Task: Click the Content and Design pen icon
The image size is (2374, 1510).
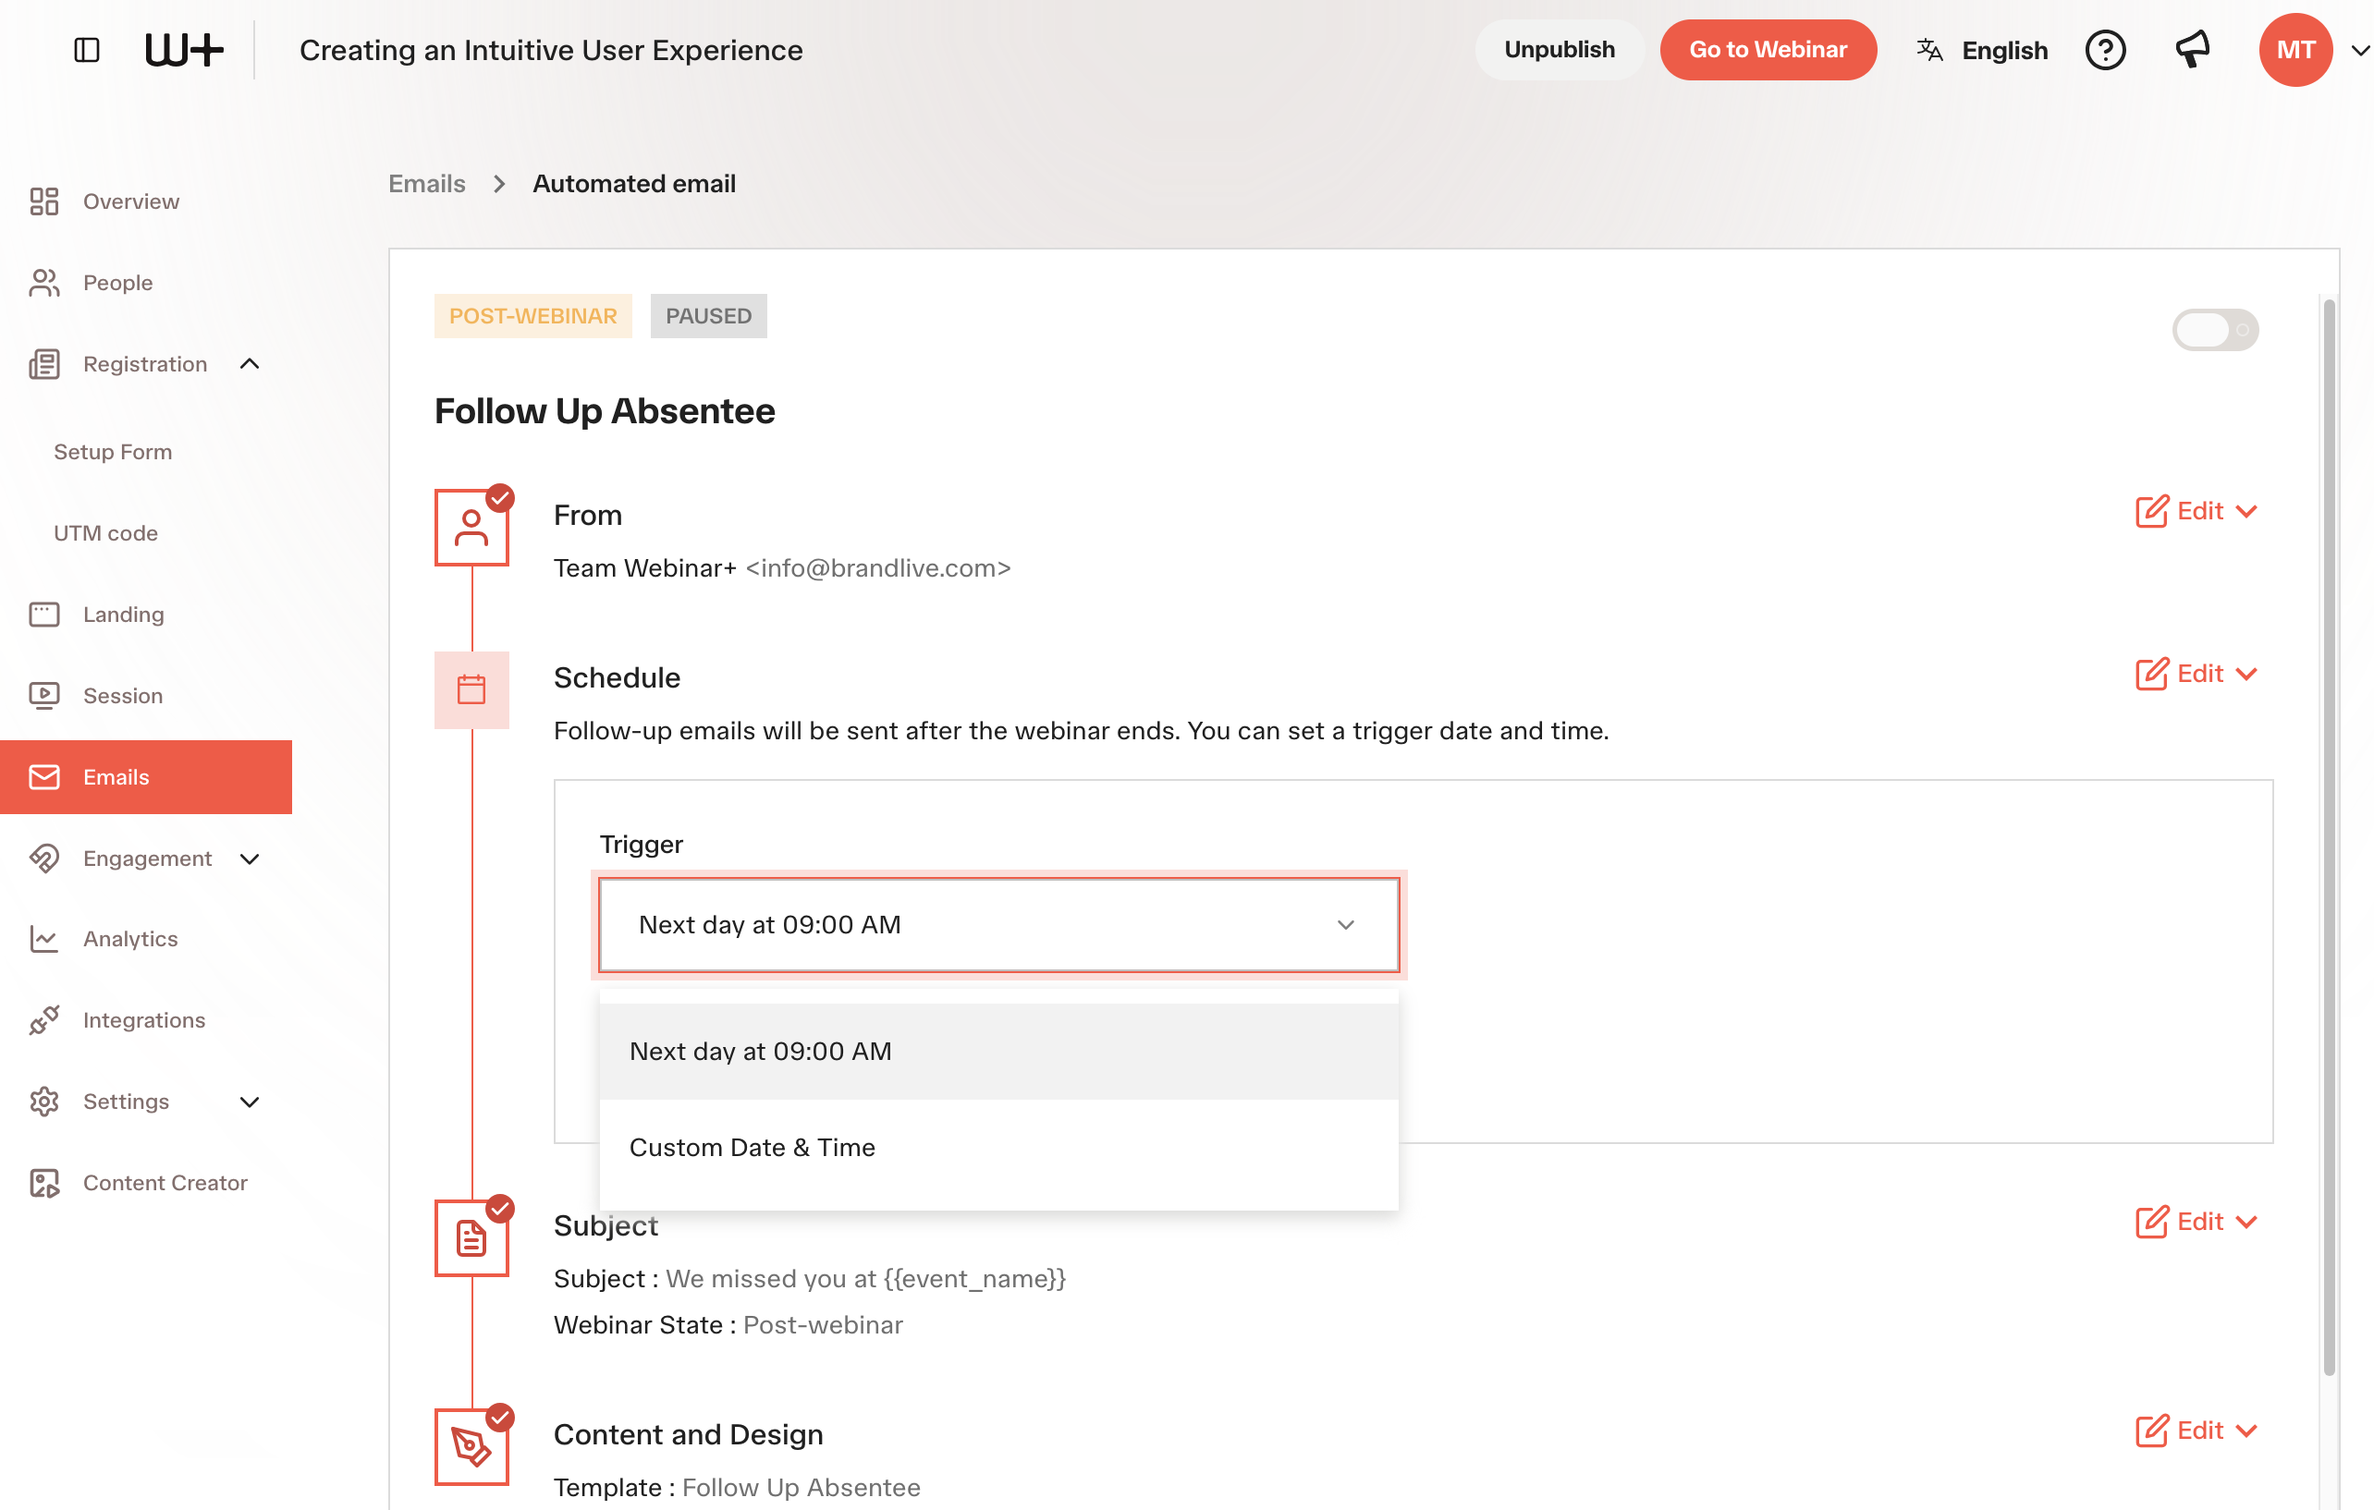Action: click(x=471, y=1447)
